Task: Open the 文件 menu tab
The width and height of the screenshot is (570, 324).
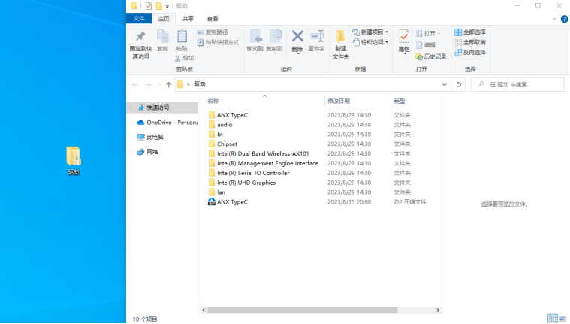Action: tap(139, 19)
